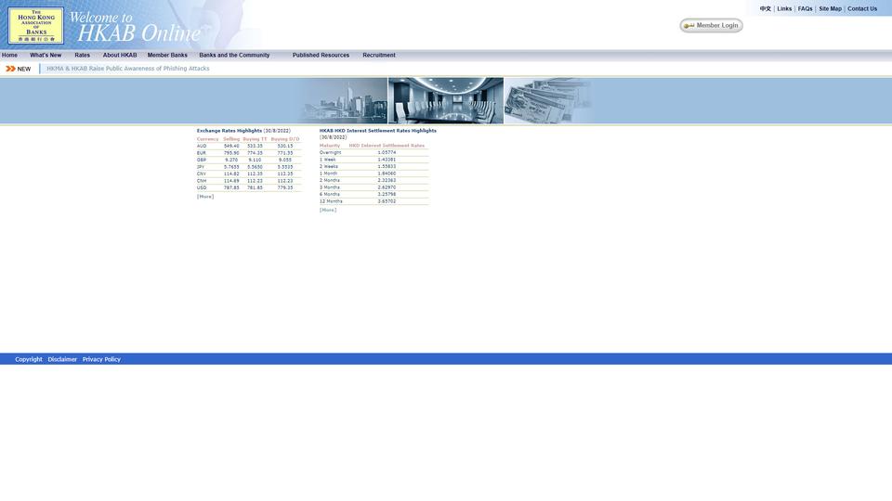The width and height of the screenshot is (892, 501).
Task: Open the Privacy Policy footer link
Action: [x=101, y=360]
